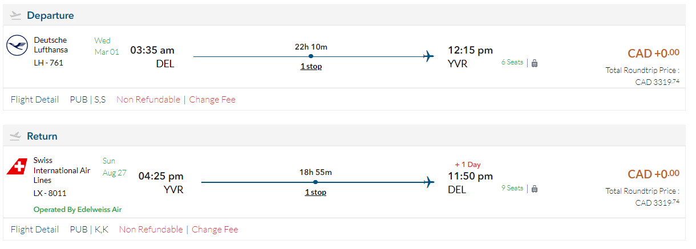Select the CAD +0.00 departure fare
This screenshot has height=249, width=696.
653,54
